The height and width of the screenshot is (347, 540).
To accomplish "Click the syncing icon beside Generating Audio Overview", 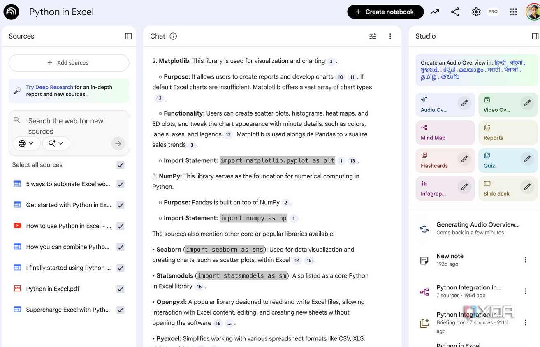I will 424,229.
